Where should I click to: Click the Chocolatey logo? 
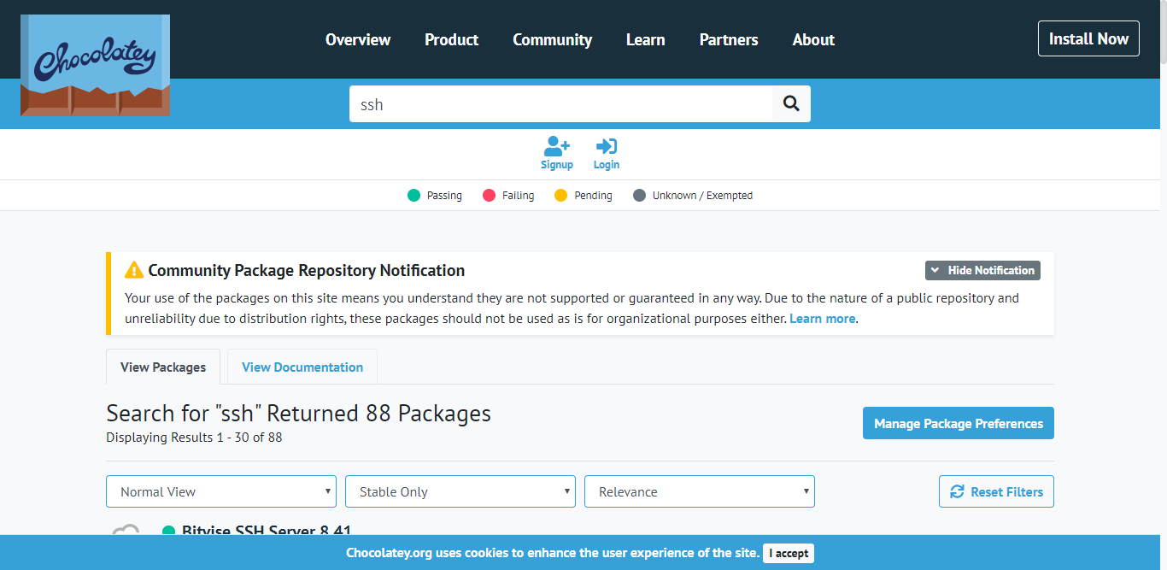pyautogui.click(x=95, y=65)
